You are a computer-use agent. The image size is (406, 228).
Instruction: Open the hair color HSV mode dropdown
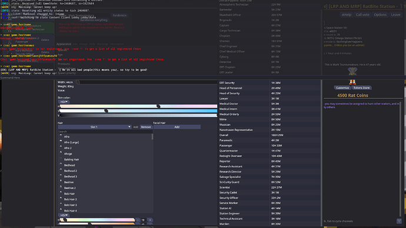coord(64,215)
